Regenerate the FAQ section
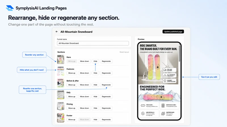Screen dimensions: 227x127 click(x=106, y=97)
